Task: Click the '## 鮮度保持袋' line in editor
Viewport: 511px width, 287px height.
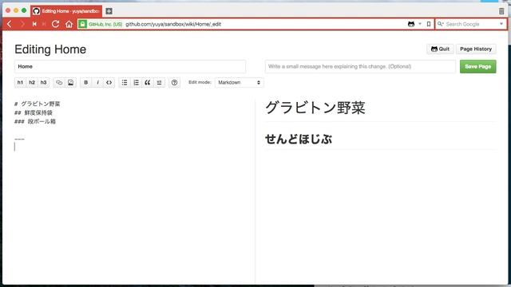Action: 34,112
